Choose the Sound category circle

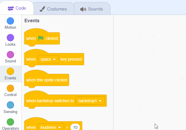(x=10, y=55)
